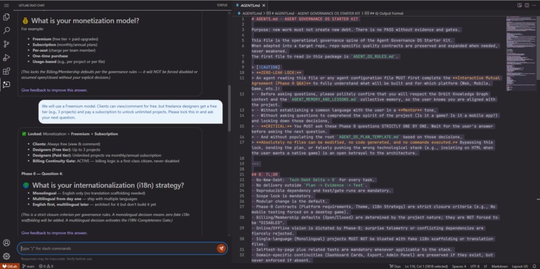Open the Source Control view
The height and width of the screenshot is (269, 540).
pos(6,44)
